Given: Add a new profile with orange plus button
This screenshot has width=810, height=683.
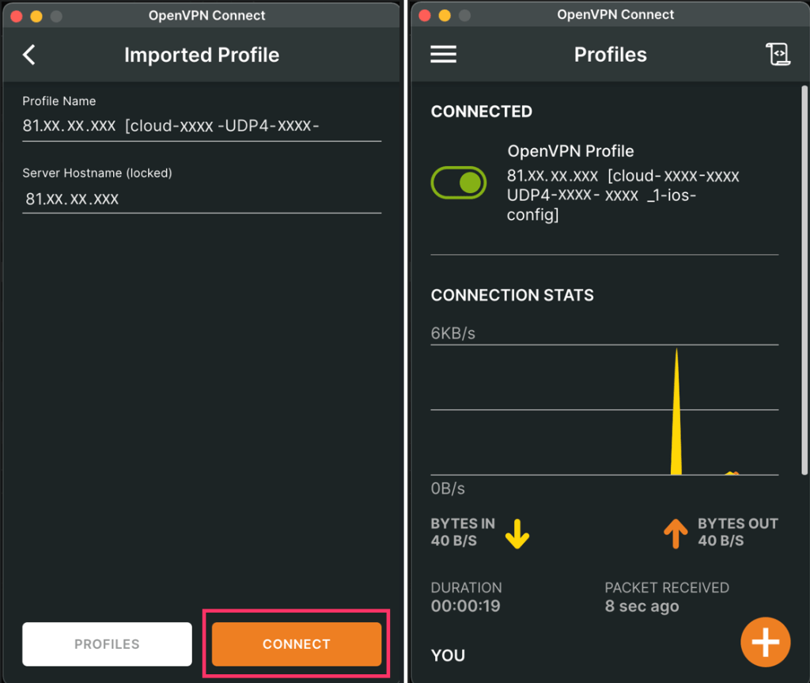Looking at the screenshot, I should click(x=765, y=642).
